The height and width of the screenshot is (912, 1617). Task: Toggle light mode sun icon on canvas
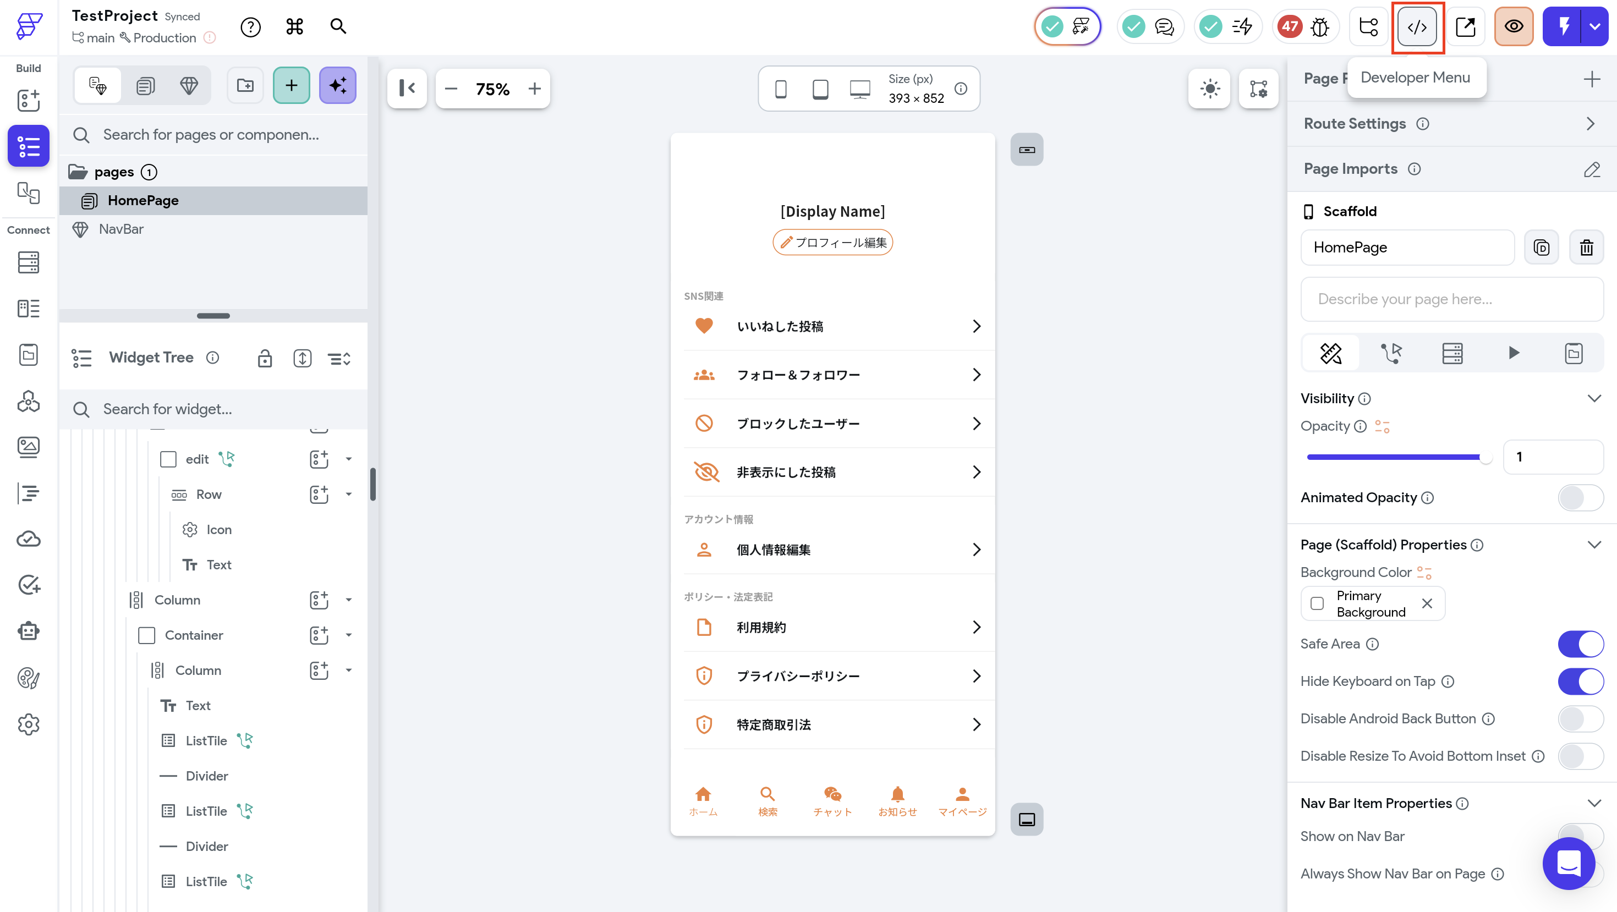click(x=1210, y=89)
